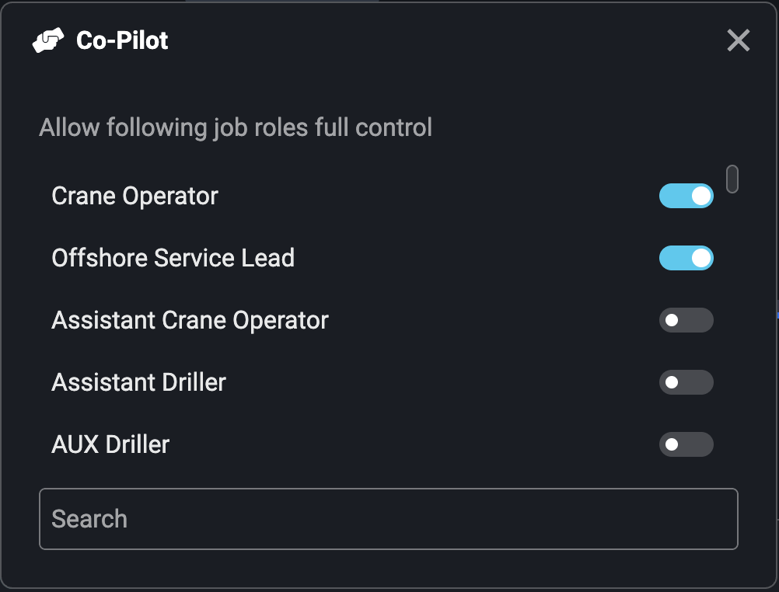Click the white knob on AUX Driller switch
The image size is (779, 592).
(x=672, y=444)
